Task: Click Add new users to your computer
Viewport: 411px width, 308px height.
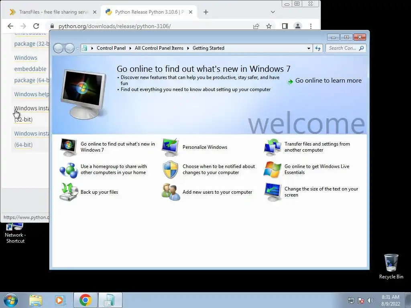Action: point(217,192)
